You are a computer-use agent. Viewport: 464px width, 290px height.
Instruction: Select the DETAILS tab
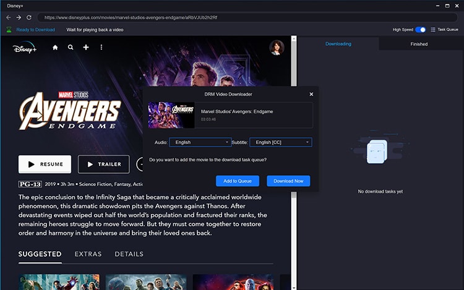(x=129, y=254)
